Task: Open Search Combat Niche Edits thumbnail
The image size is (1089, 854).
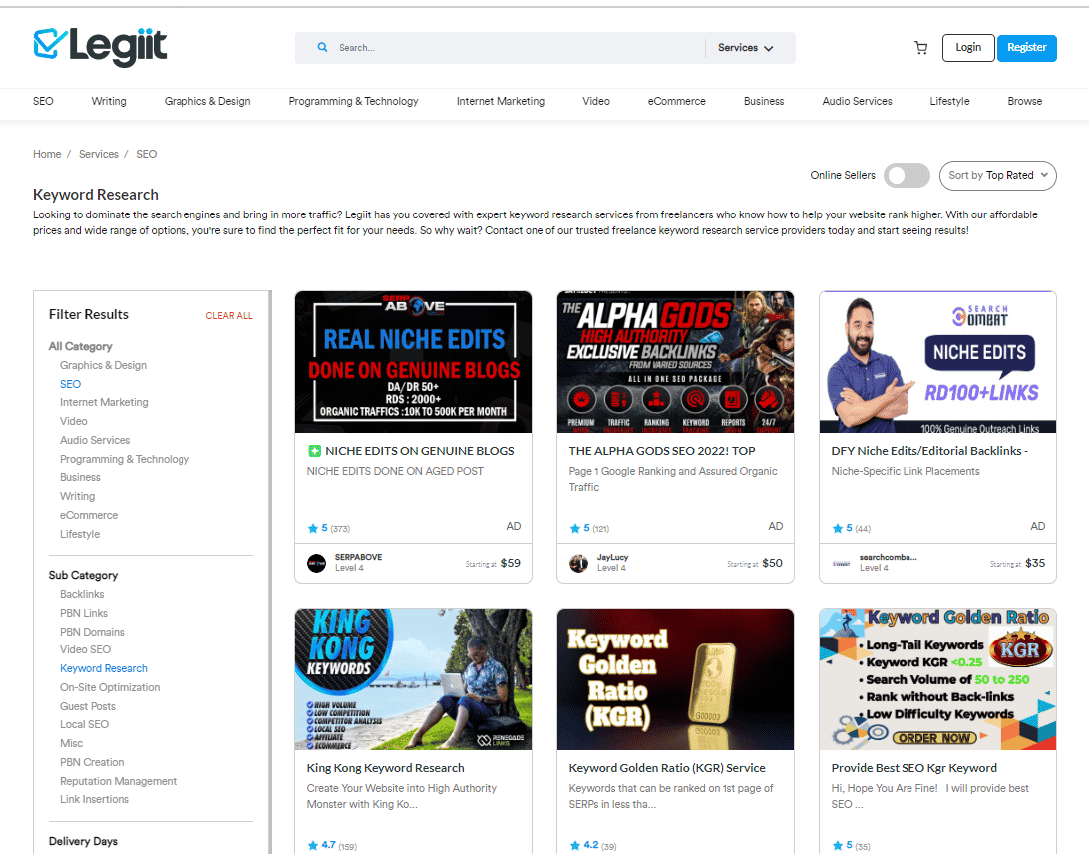Action: 937,362
